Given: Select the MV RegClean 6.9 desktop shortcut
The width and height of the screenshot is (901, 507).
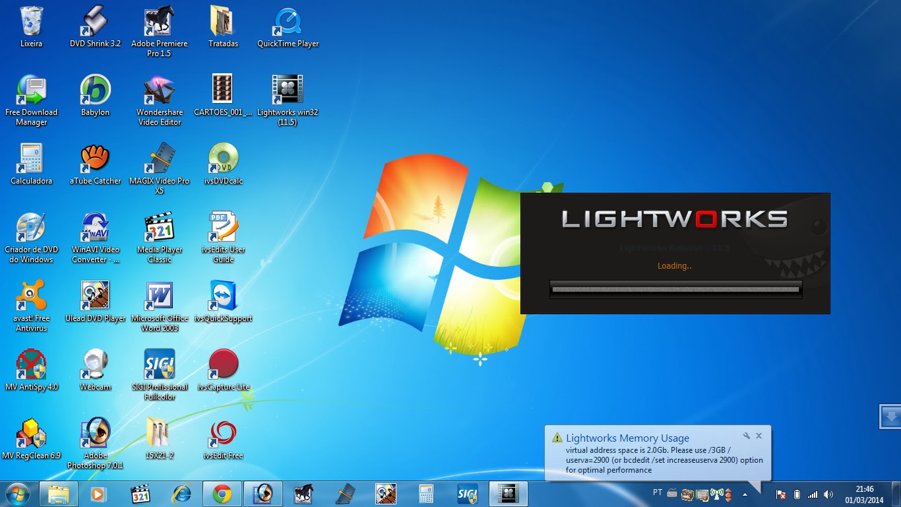Looking at the screenshot, I should (31, 439).
